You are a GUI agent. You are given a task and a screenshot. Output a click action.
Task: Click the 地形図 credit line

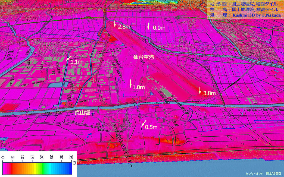[x=244, y=4]
